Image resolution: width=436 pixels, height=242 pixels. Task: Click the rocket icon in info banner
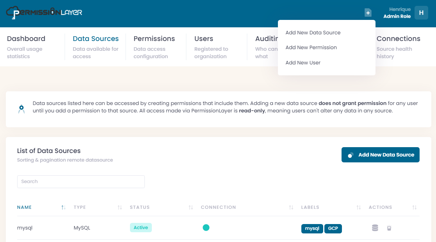(21, 109)
